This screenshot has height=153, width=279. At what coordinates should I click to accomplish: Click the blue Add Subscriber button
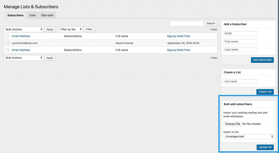coord(262,60)
